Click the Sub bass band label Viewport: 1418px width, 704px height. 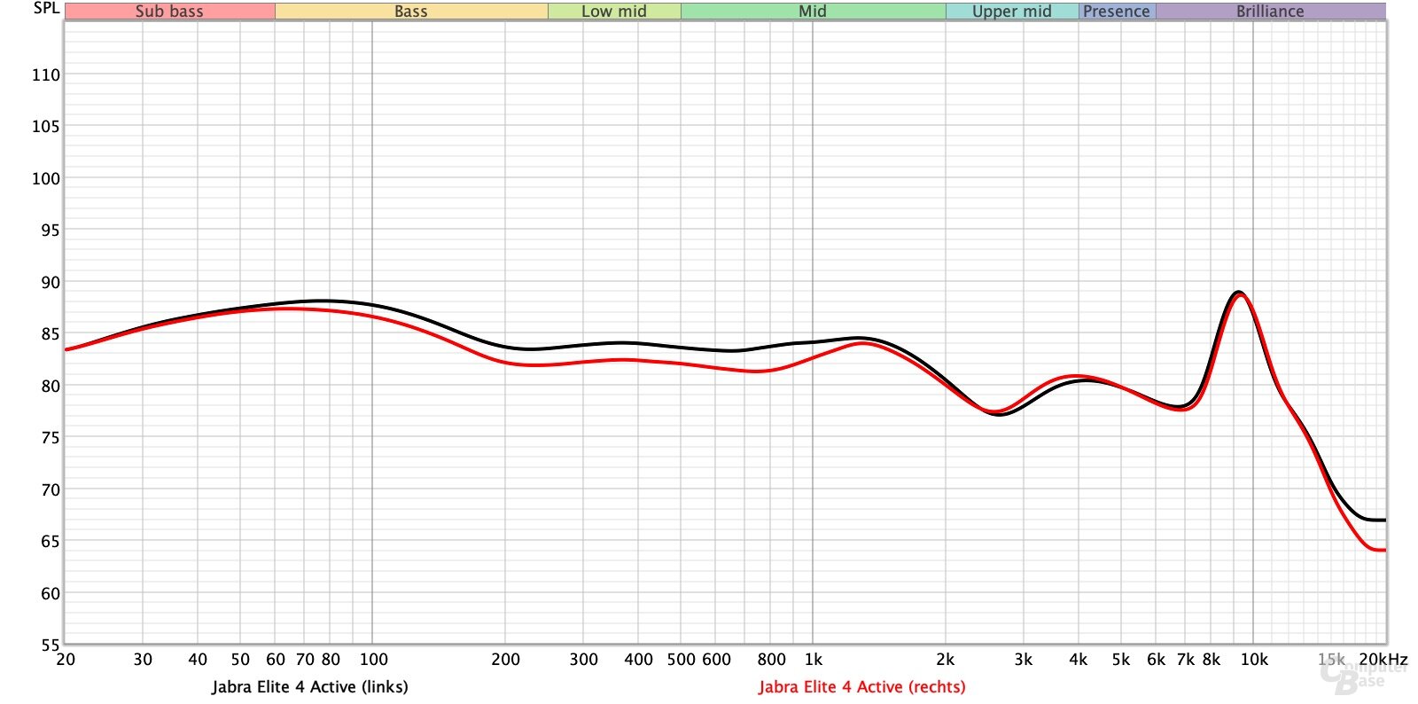click(169, 12)
